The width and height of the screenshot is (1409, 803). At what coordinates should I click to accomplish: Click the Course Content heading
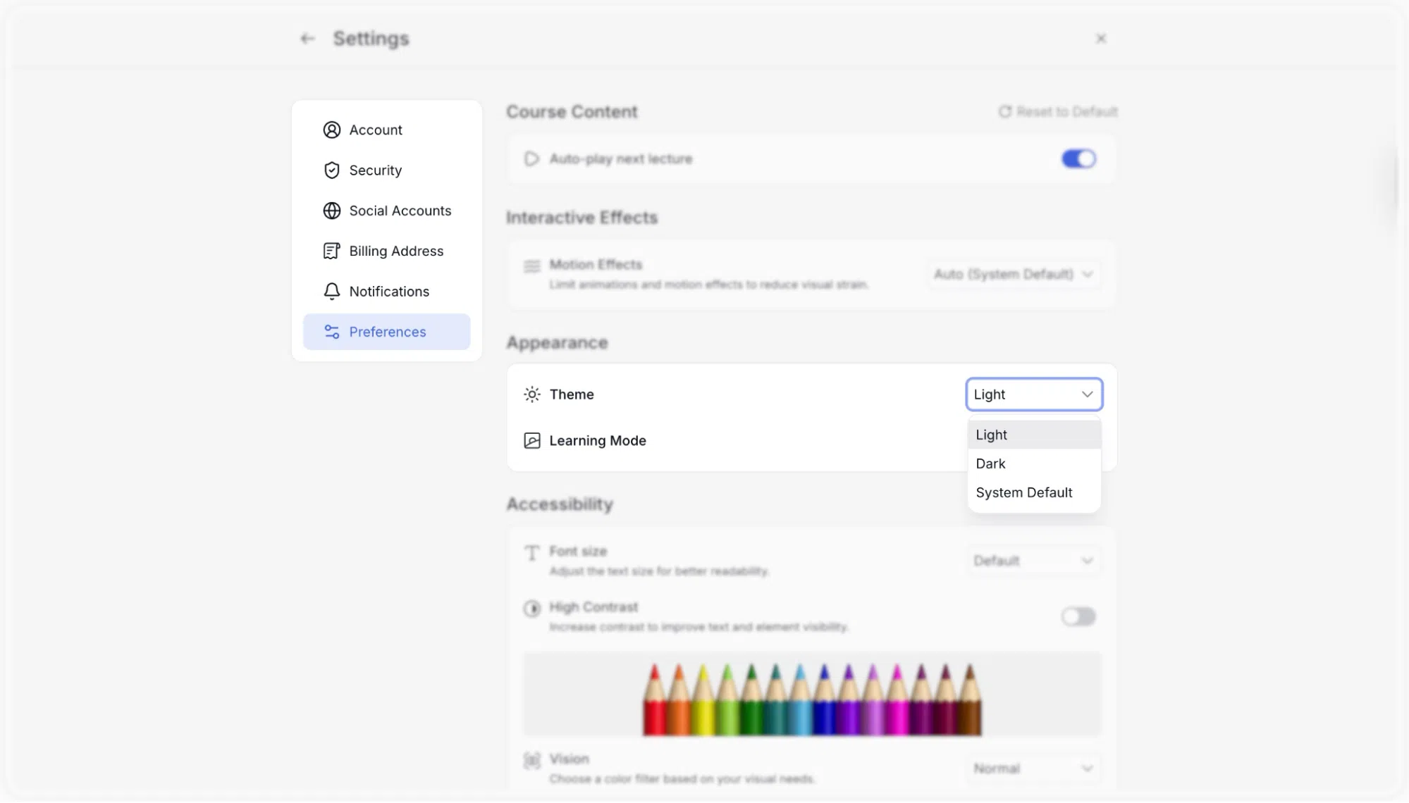(x=572, y=112)
